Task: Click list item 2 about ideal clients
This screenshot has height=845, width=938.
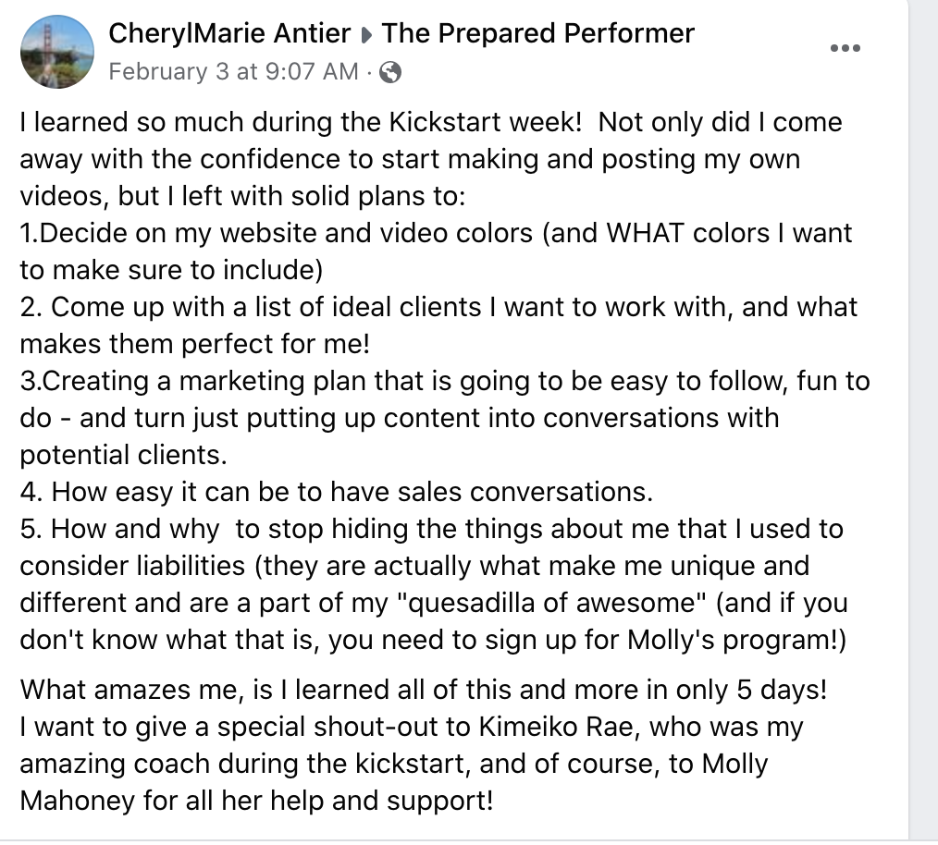Action: 438,325
